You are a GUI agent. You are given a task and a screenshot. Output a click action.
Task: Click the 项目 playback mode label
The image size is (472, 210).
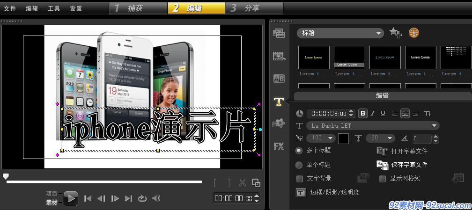click(52, 194)
